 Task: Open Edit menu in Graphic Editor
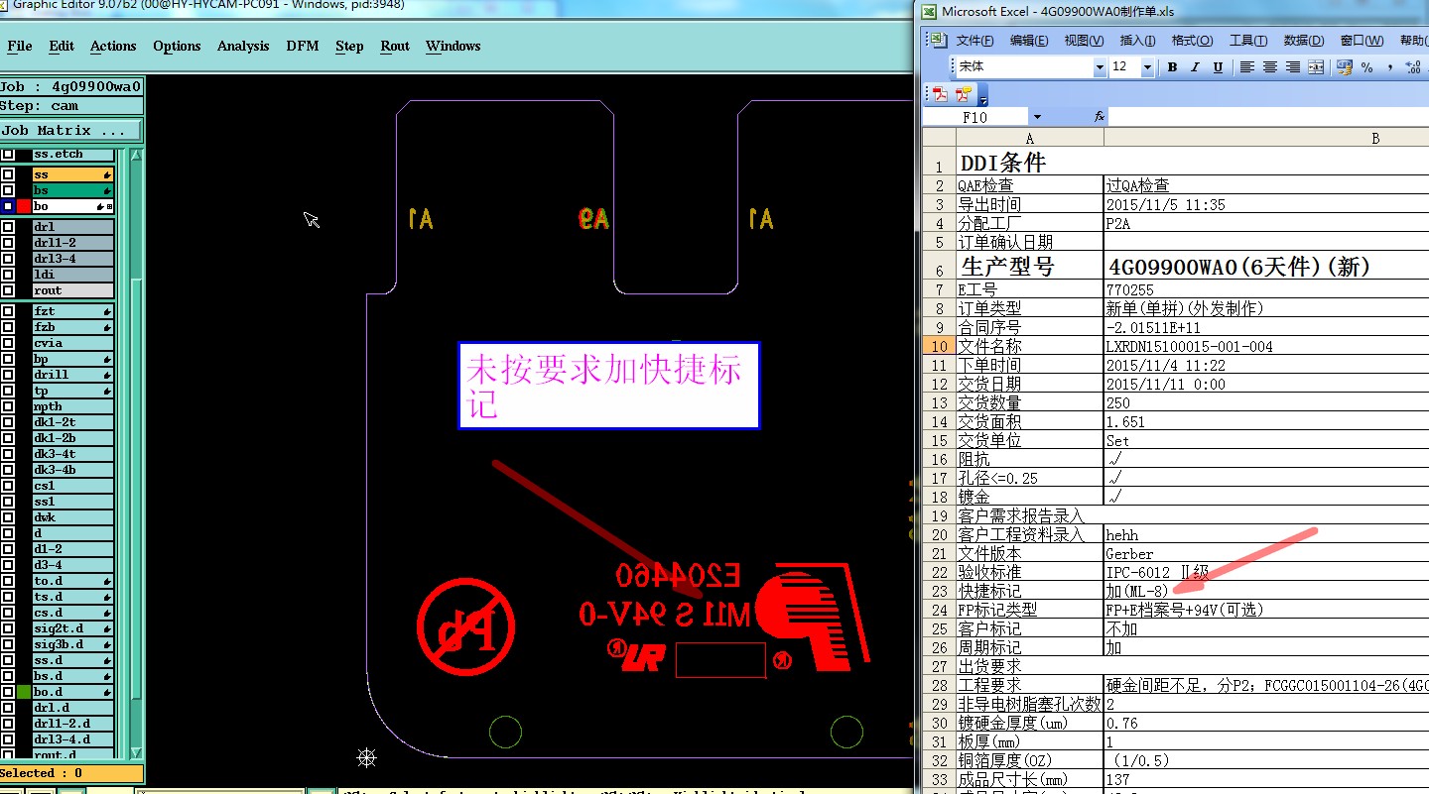[x=62, y=46]
